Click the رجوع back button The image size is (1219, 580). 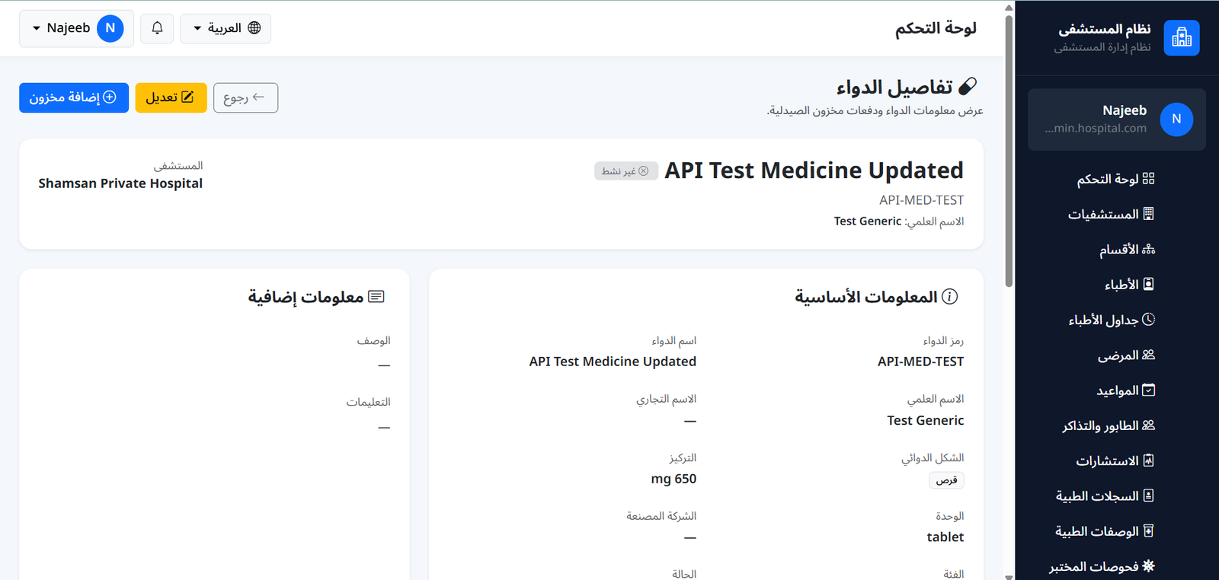click(245, 97)
